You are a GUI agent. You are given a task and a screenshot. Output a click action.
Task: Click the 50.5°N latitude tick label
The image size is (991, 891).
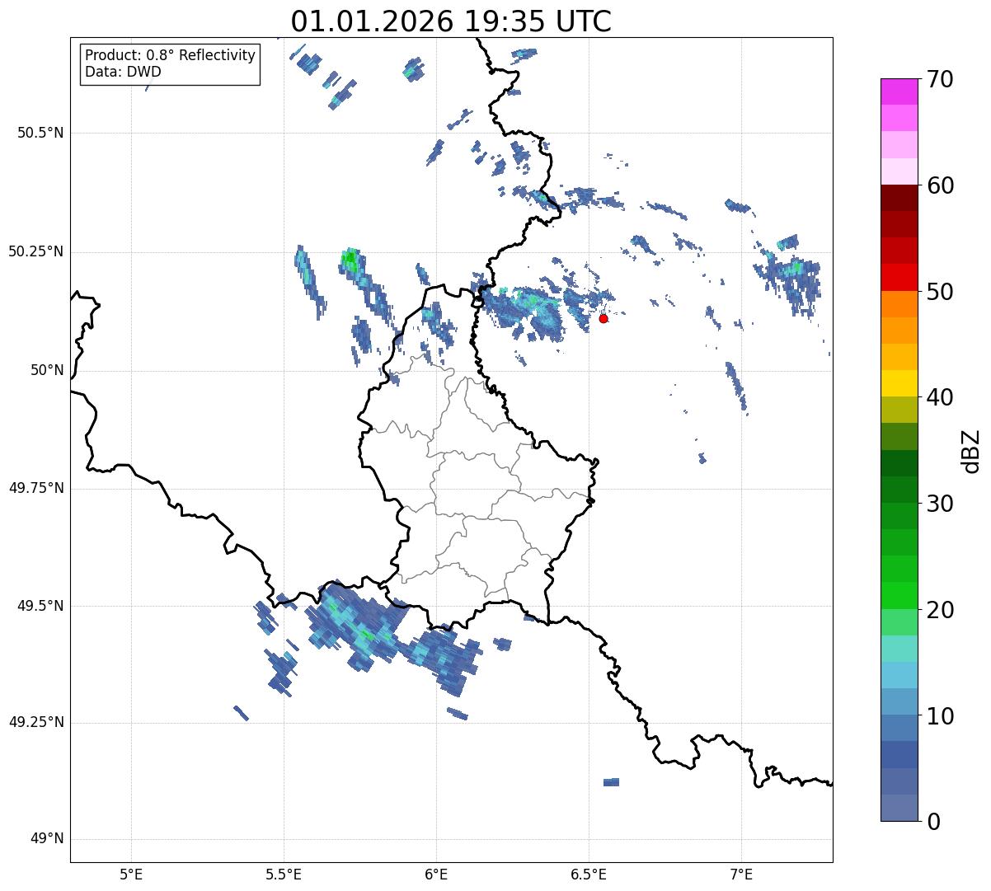[x=35, y=133]
